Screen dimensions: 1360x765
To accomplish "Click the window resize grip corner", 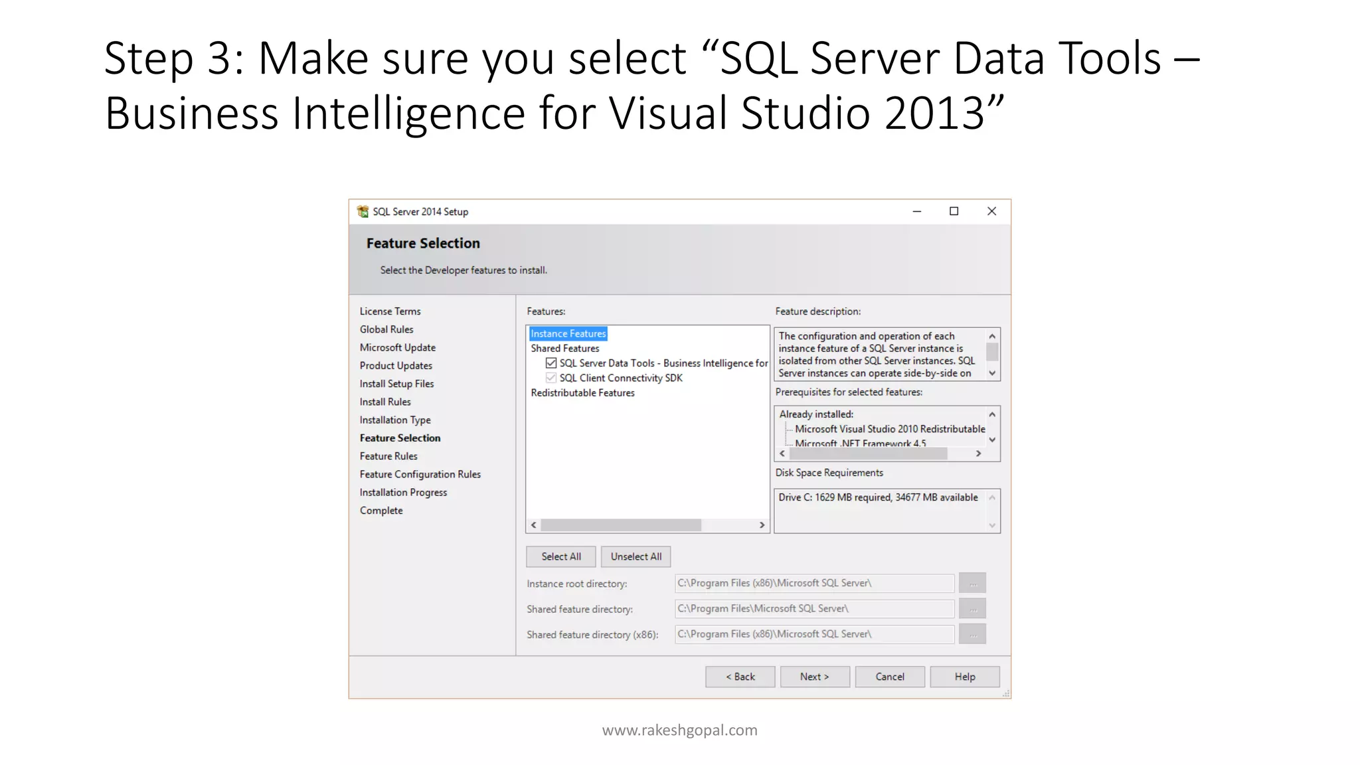I will [1005, 693].
